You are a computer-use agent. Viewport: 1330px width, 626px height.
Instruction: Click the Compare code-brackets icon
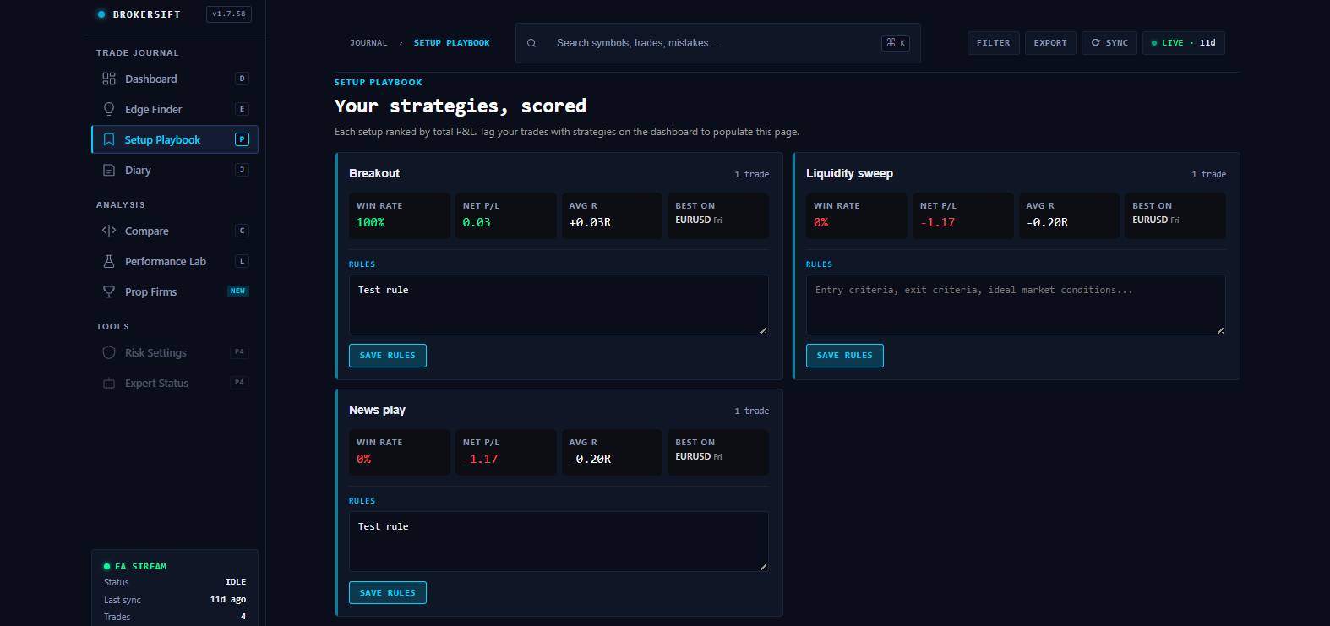(109, 231)
